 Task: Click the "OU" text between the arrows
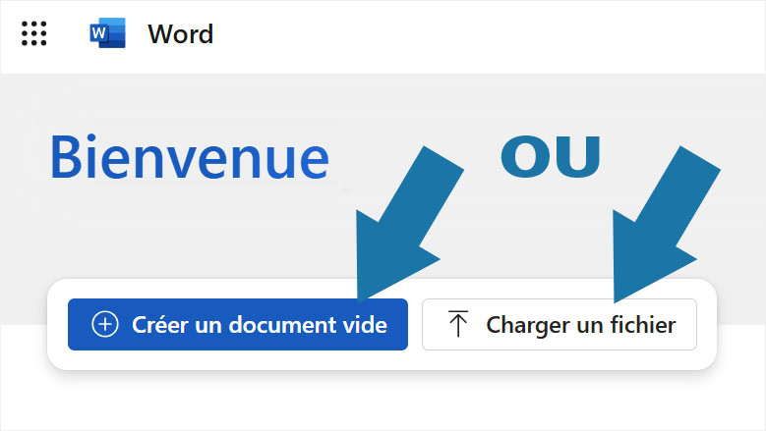551,157
